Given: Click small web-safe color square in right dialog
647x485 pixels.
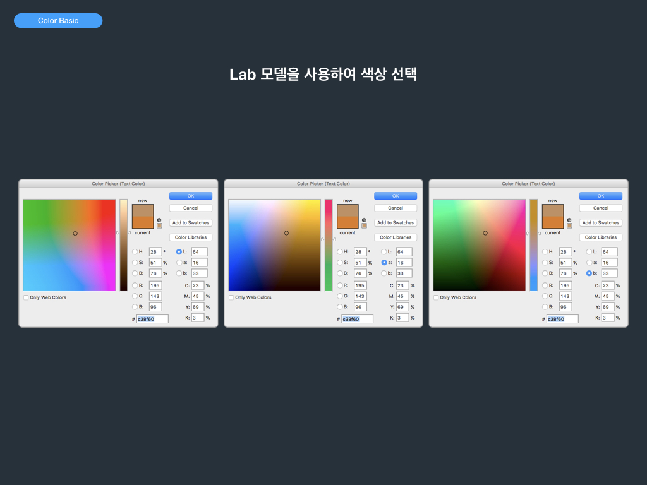Looking at the screenshot, I should (569, 225).
